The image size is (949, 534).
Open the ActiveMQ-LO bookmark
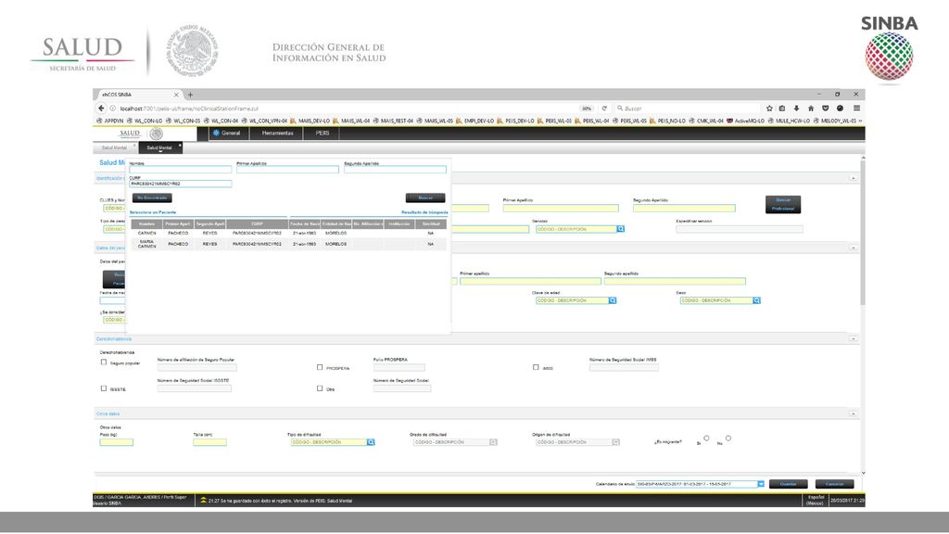point(746,121)
